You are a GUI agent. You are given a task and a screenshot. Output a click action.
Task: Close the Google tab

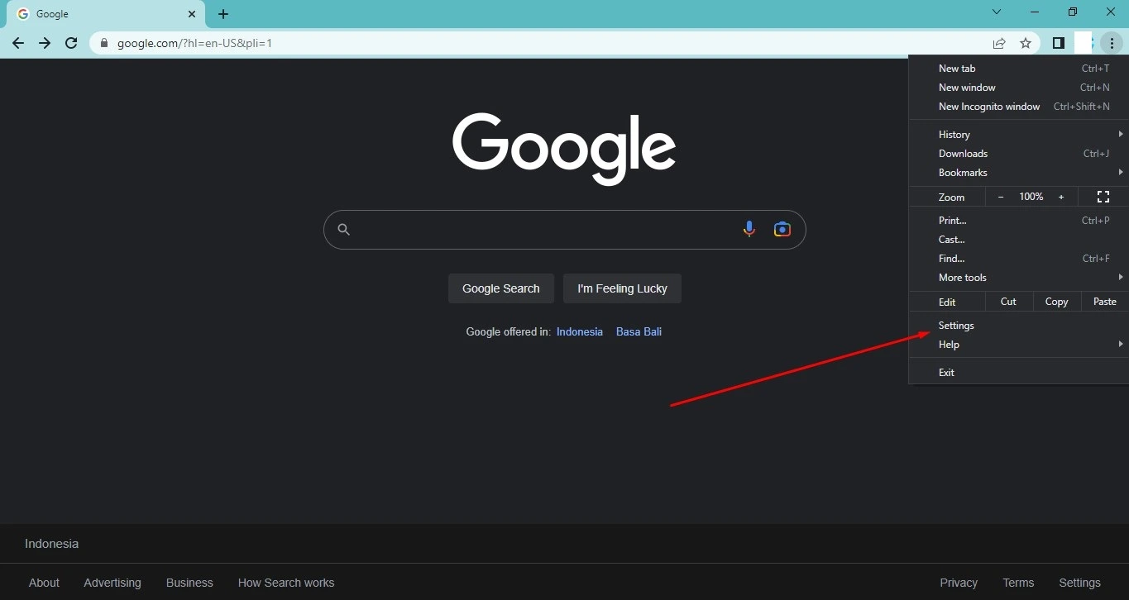pyautogui.click(x=192, y=14)
